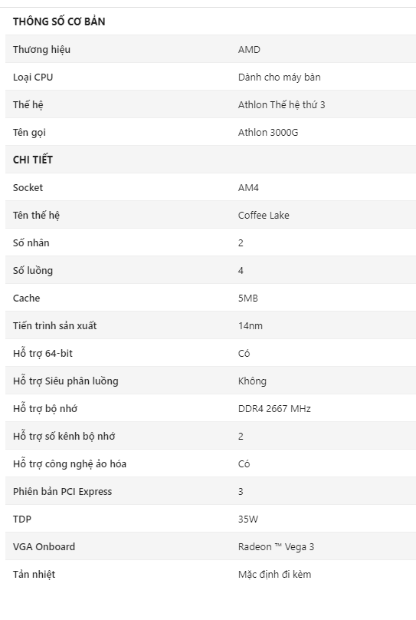Select the Radeon Vega 3 graphics value
The height and width of the screenshot is (620, 416).
click(x=276, y=547)
